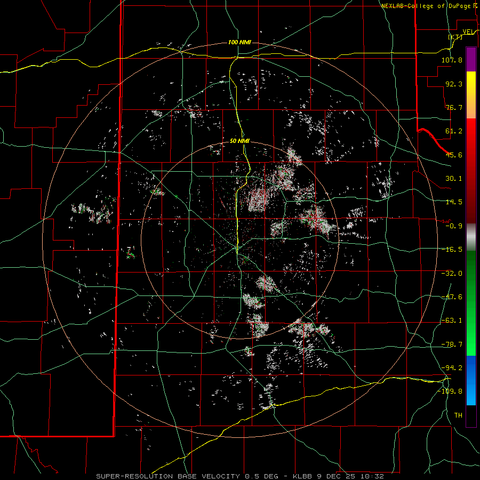Select the -63.1 scale value
Image resolution: width=480 pixels, height=480 pixels.
452,321
